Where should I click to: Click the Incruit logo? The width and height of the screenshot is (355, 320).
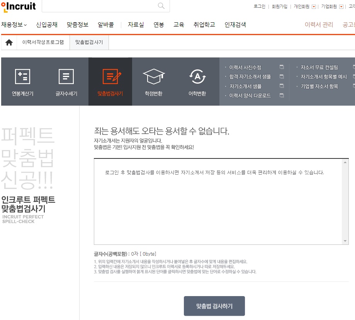[x=18, y=7]
